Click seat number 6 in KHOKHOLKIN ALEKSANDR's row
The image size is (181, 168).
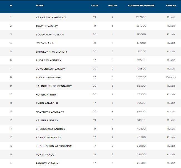113,146
